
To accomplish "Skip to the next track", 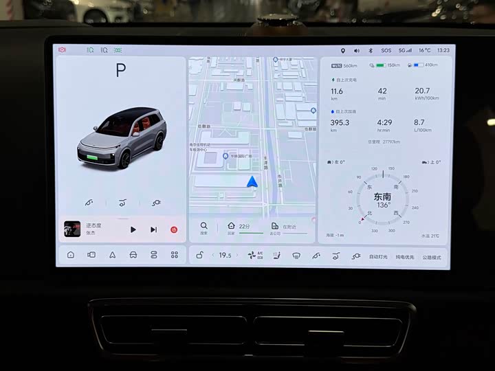I will [x=153, y=229].
